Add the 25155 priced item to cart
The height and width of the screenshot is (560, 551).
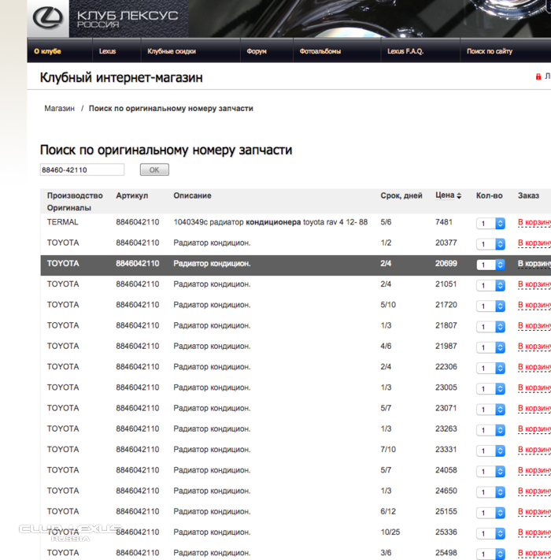coord(534,512)
